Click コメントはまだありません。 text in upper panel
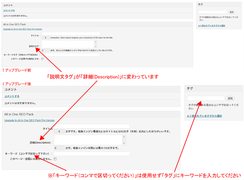This screenshot has height=180, width=244. click(15, 16)
